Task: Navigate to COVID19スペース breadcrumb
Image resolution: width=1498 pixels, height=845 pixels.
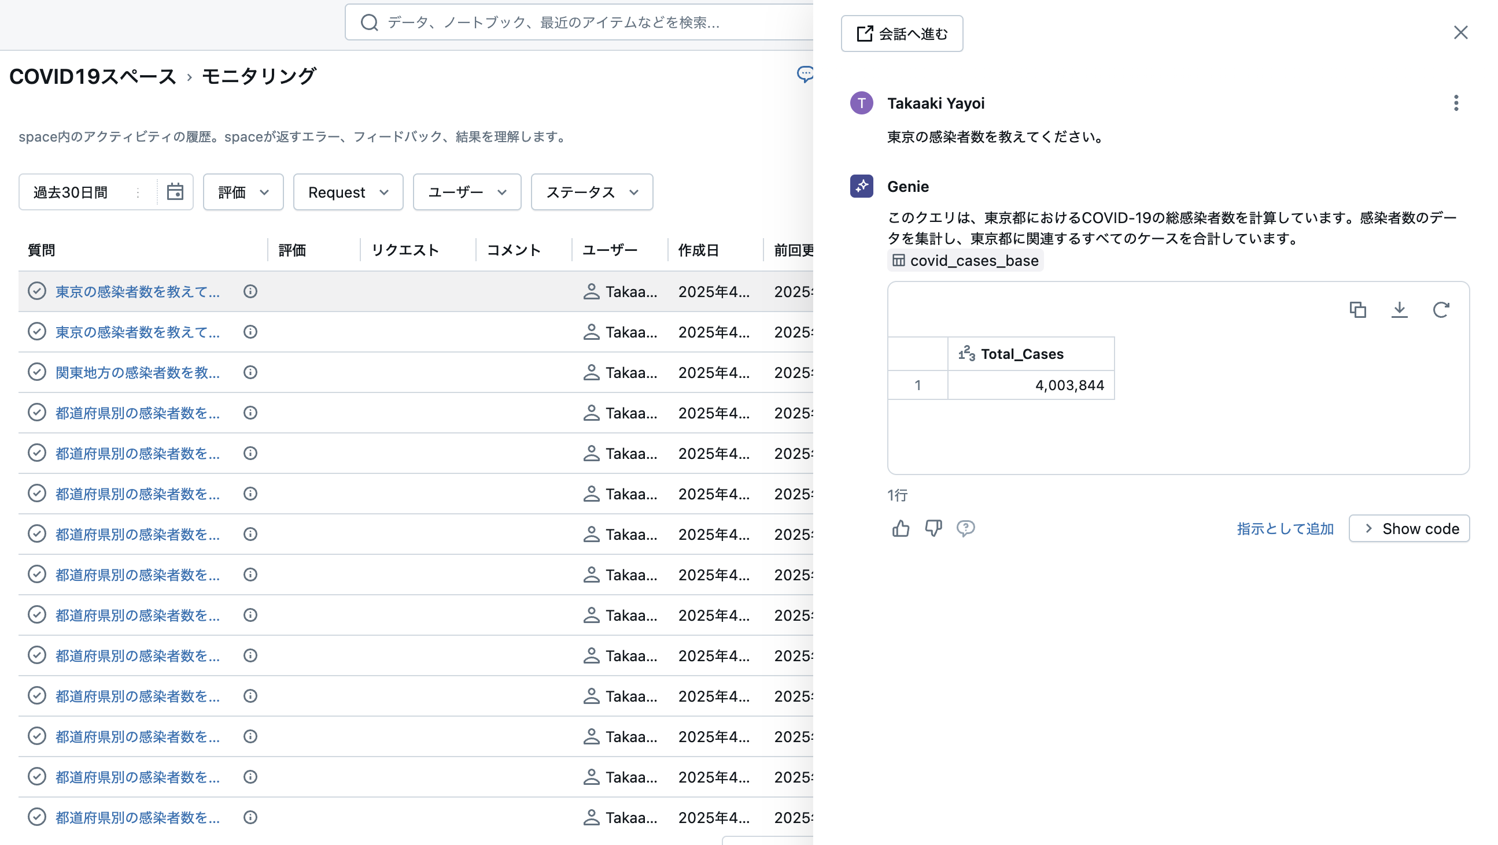Action: click(93, 76)
